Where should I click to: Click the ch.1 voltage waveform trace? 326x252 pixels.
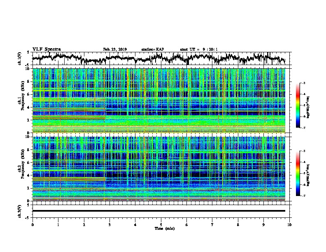[158, 58]
